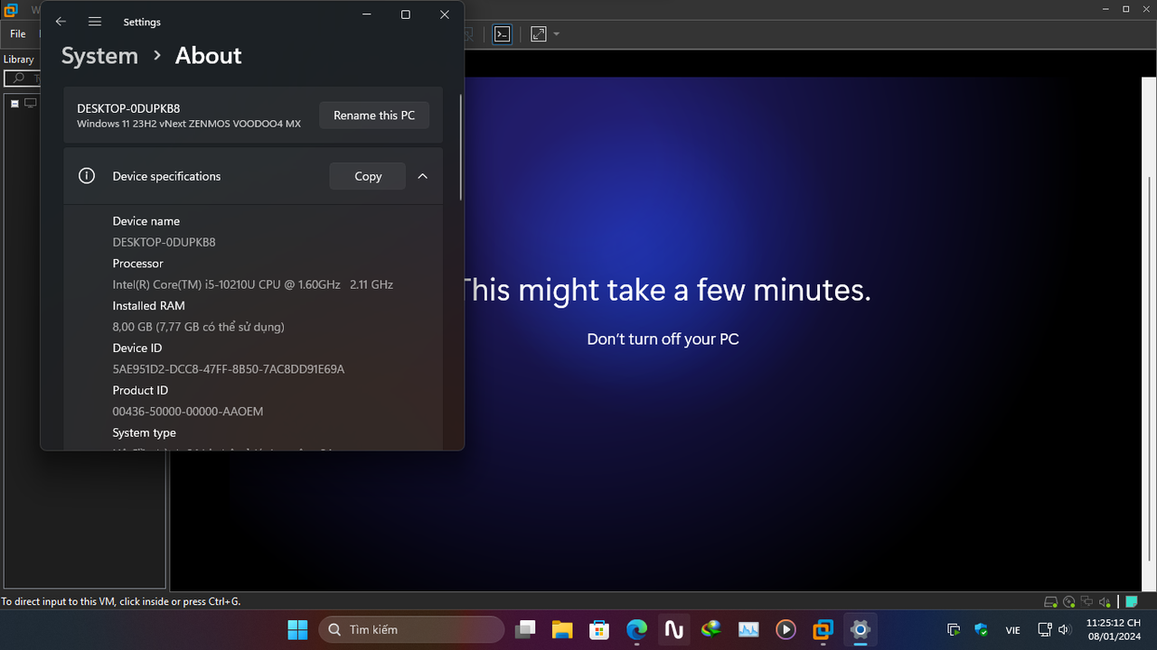The image size is (1157, 650).
Task: Click the VMware hard disk status icon
Action: click(1050, 602)
